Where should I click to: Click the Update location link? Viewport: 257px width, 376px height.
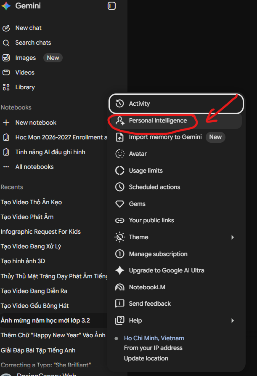(146, 358)
